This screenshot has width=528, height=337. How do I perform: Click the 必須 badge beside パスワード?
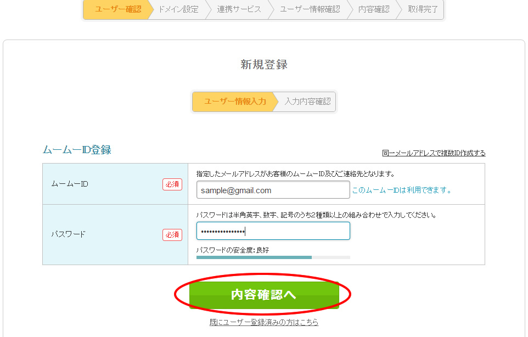173,235
